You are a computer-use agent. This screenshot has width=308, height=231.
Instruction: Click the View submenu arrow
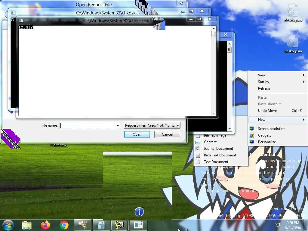point(304,75)
